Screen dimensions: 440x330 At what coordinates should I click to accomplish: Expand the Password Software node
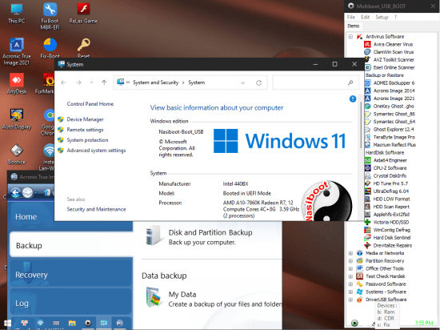tap(350, 284)
